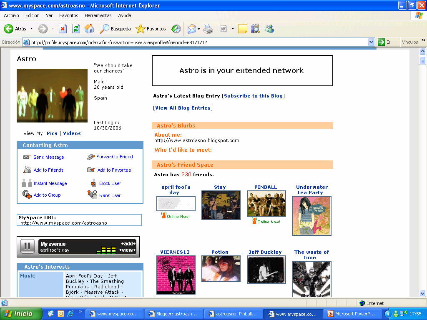The height and width of the screenshot is (320, 427).
Task: Open The waste of time friend link
Action: tap(311, 255)
